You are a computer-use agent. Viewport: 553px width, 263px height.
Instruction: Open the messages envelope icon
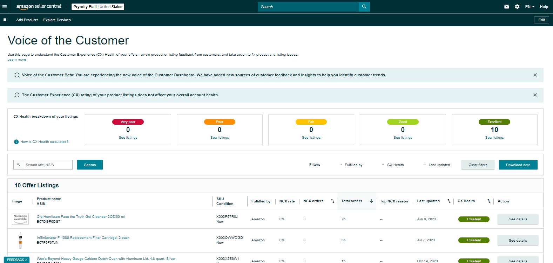click(x=507, y=7)
